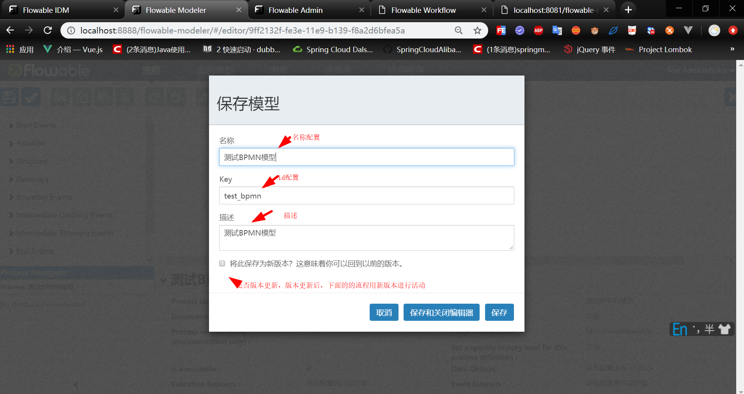Image resolution: width=744 pixels, height=394 pixels.
Task: Click the 保存 save button
Action: tap(500, 312)
